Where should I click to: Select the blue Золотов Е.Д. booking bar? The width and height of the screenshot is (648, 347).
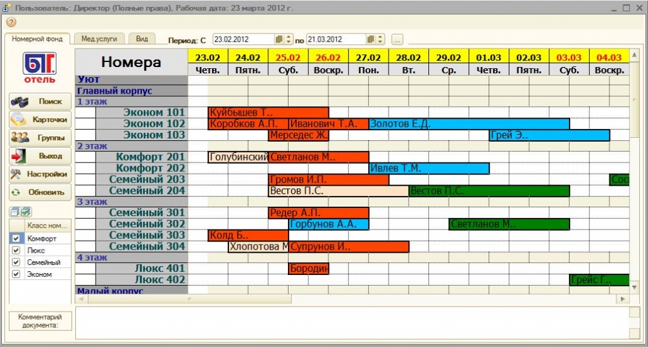click(x=469, y=124)
